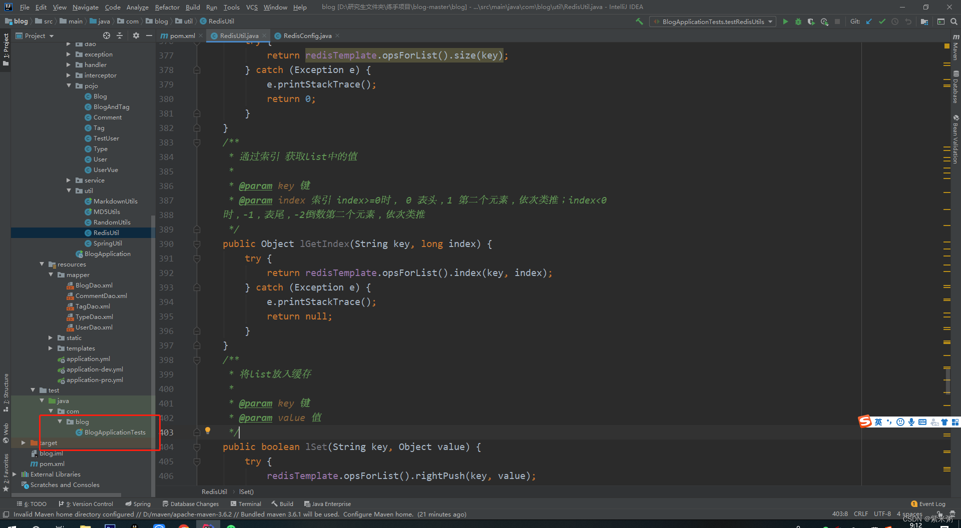The image size is (961, 528).
Task: Click the Search Everywhere magnifier icon
Action: coord(954,21)
